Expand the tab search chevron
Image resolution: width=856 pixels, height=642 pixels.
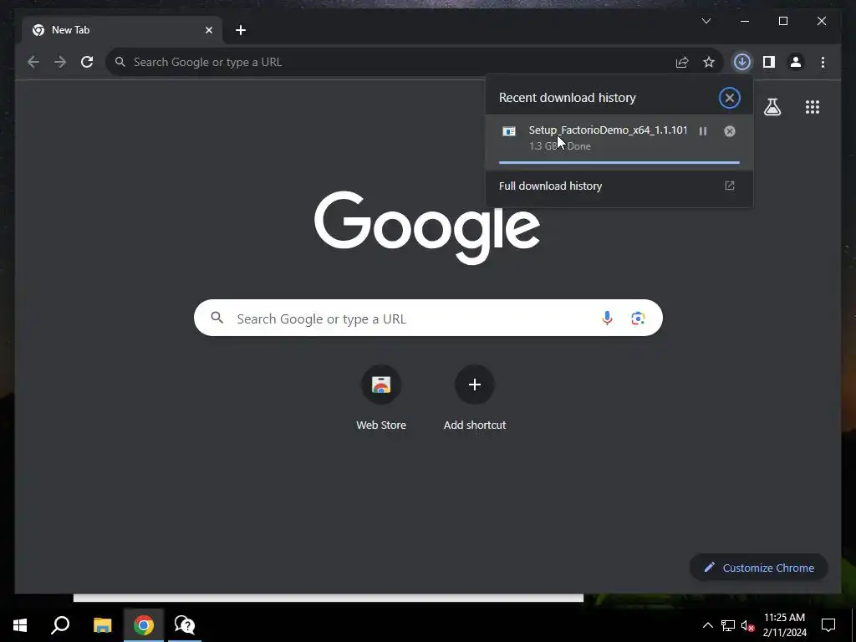pos(706,21)
